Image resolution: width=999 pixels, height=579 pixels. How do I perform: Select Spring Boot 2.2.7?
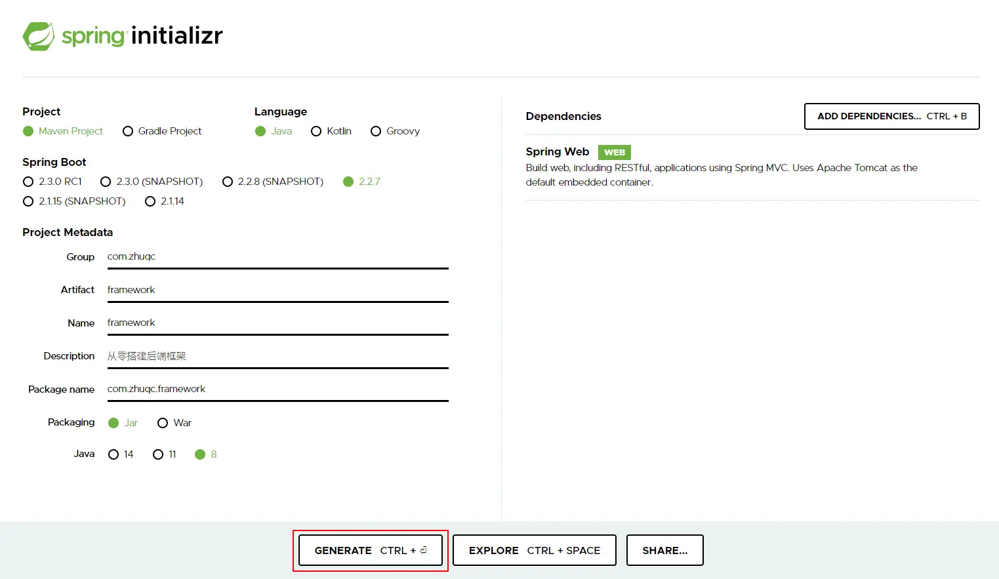(x=361, y=182)
